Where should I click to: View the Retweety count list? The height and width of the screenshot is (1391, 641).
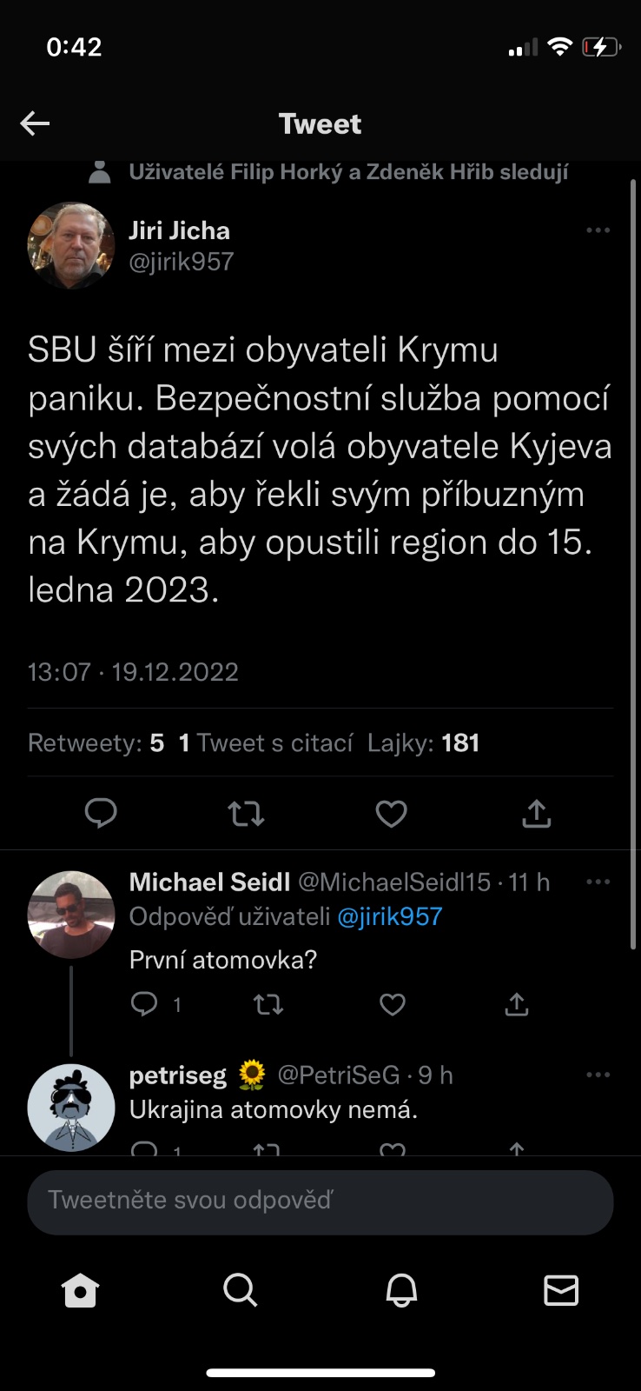click(96, 743)
